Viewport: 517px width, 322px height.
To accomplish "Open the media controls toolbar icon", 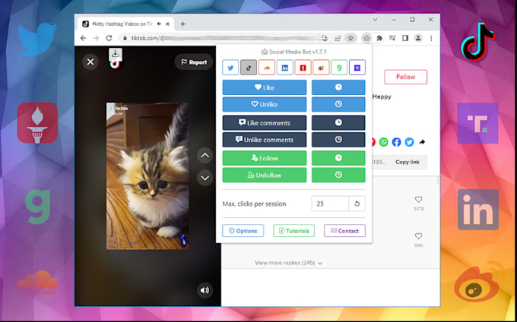I will (x=392, y=38).
